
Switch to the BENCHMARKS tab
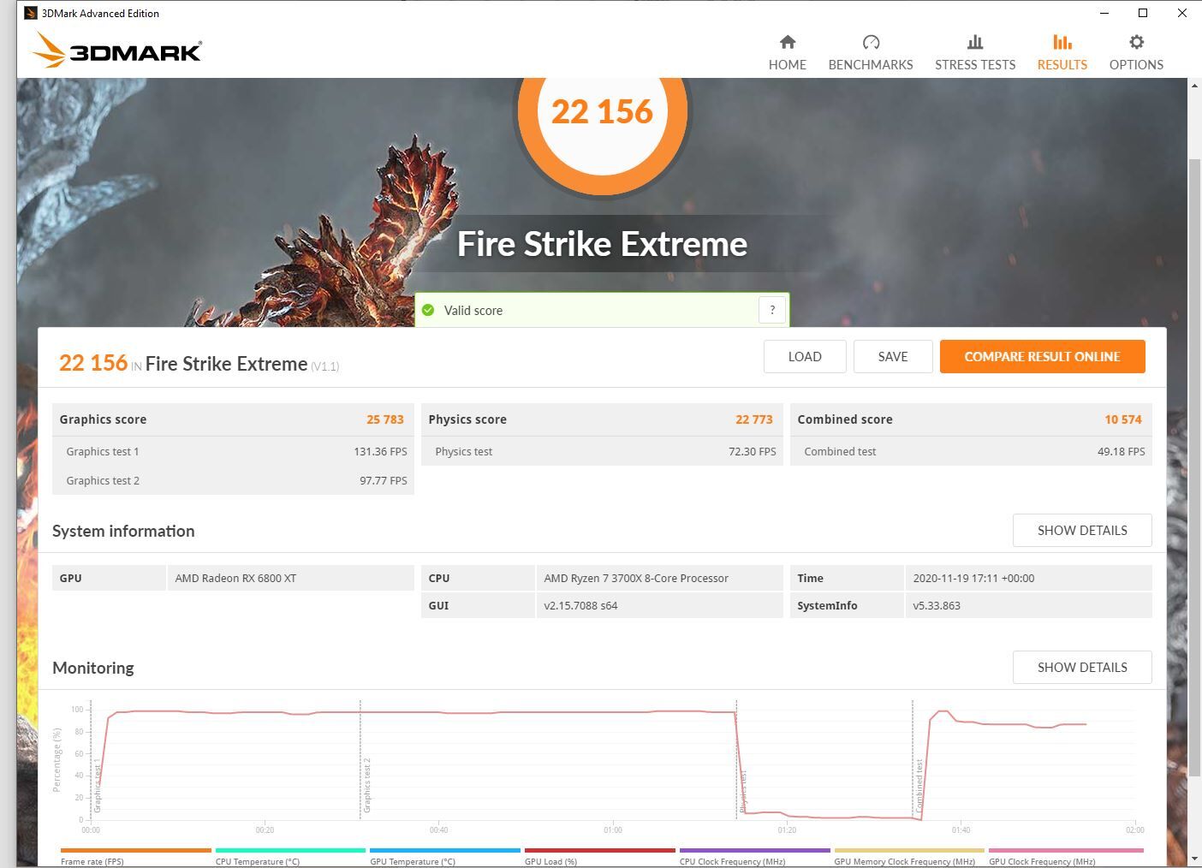pyautogui.click(x=870, y=52)
